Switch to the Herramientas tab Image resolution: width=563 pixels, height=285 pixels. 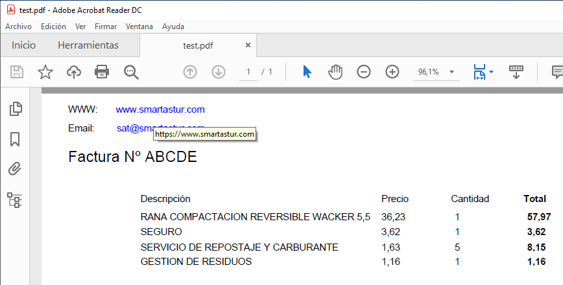88,45
